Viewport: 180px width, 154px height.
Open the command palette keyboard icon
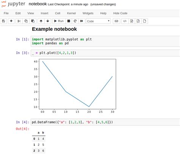(116, 21)
